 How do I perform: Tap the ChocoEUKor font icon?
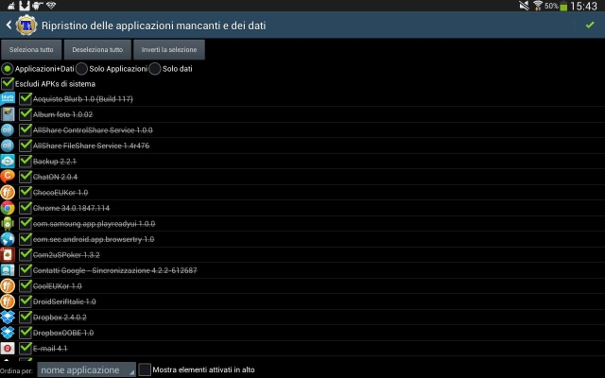pyautogui.click(x=8, y=192)
